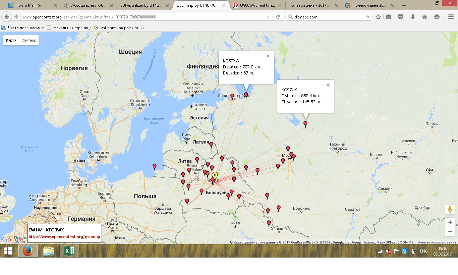Open Firefox downloads arrow icon
The width and height of the screenshot is (458, 275).
click(413, 17)
